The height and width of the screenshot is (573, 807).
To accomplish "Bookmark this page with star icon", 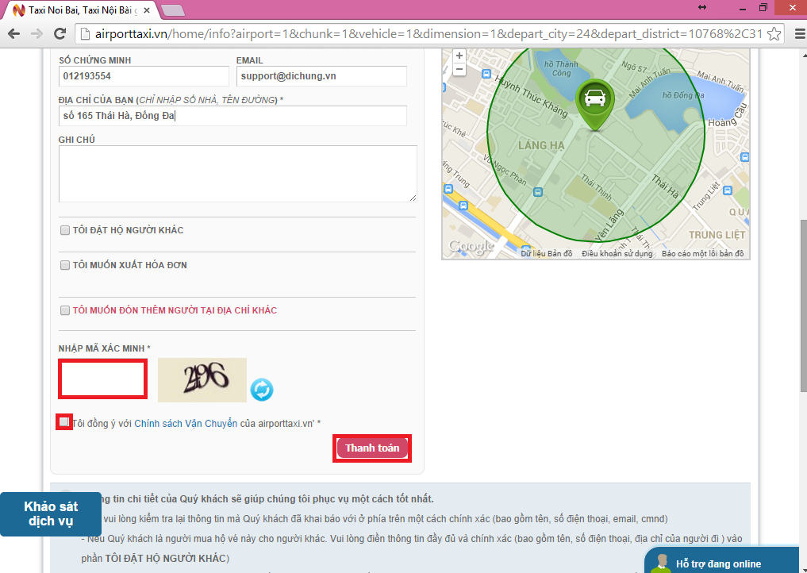I will 774,34.
